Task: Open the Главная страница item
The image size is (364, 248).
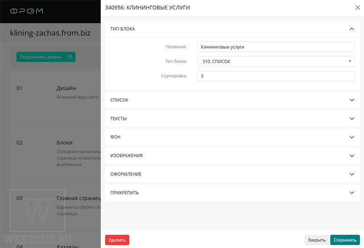Action: [x=79, y=198]
